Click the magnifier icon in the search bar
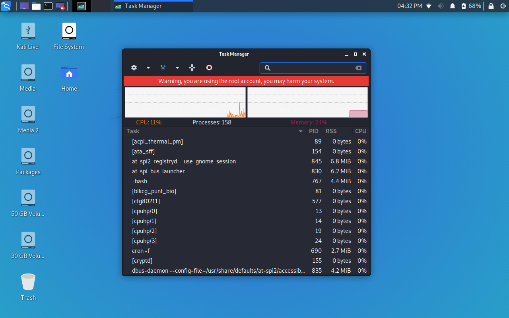The height and width of the screenshot is (318, 509). (x=267, y=68)
